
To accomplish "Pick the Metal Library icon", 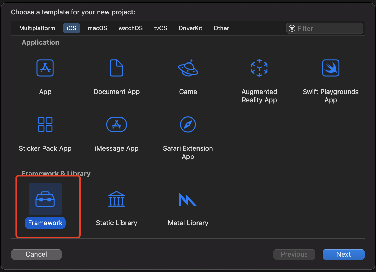I will point(188,199).
